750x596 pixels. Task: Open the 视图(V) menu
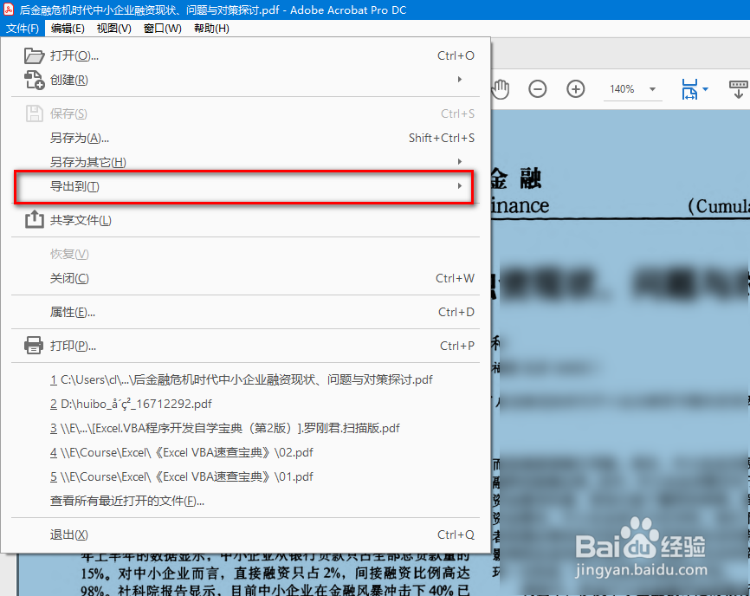pyautogui.click(x=113, y=29)
